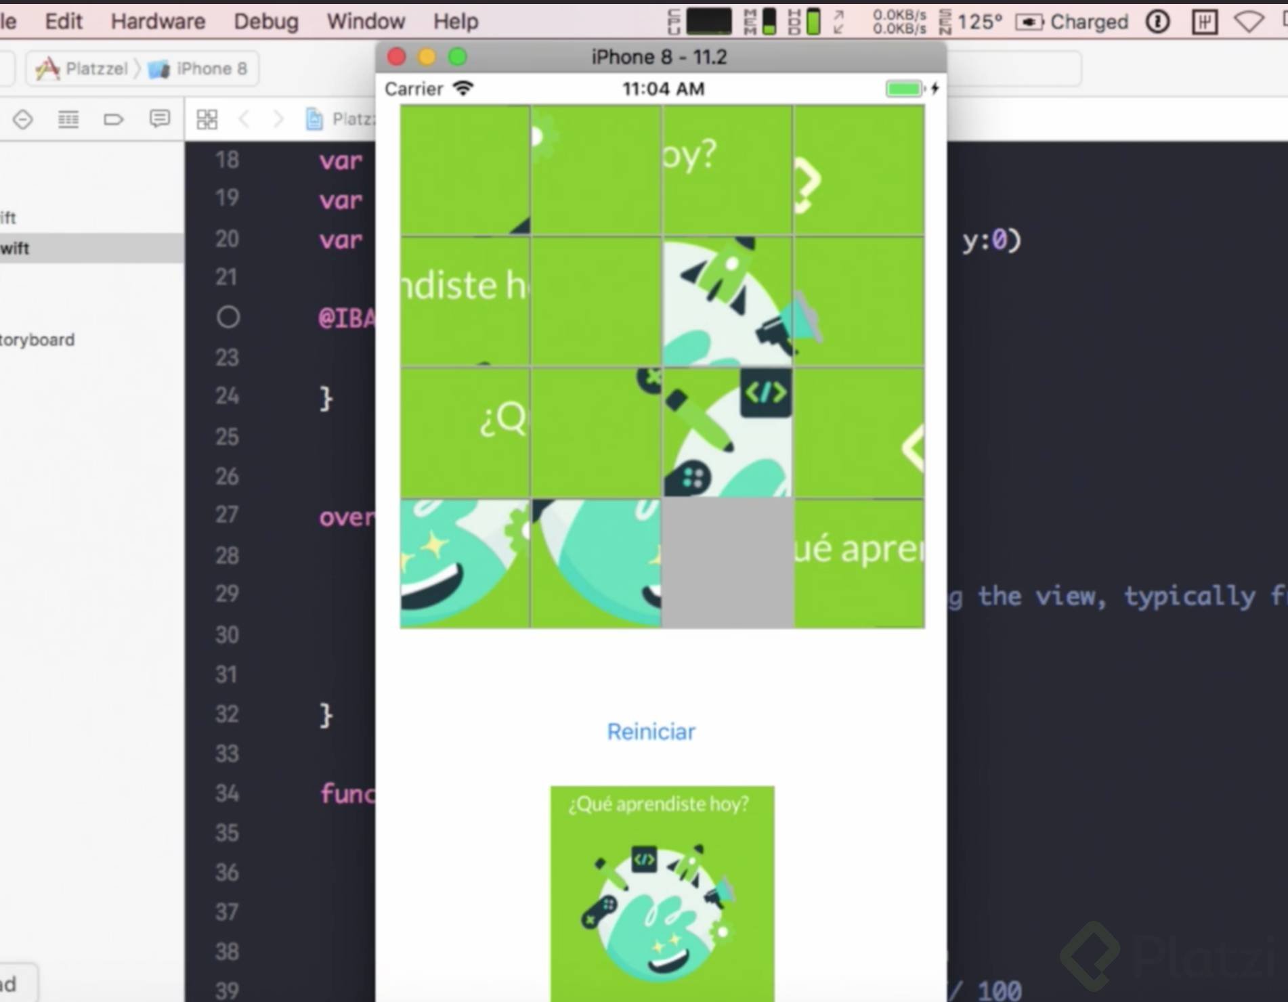Click the Carrier label in simulator status bar
The height and width of the screenshot is (1002, 1288).
[x=414, y=89]
